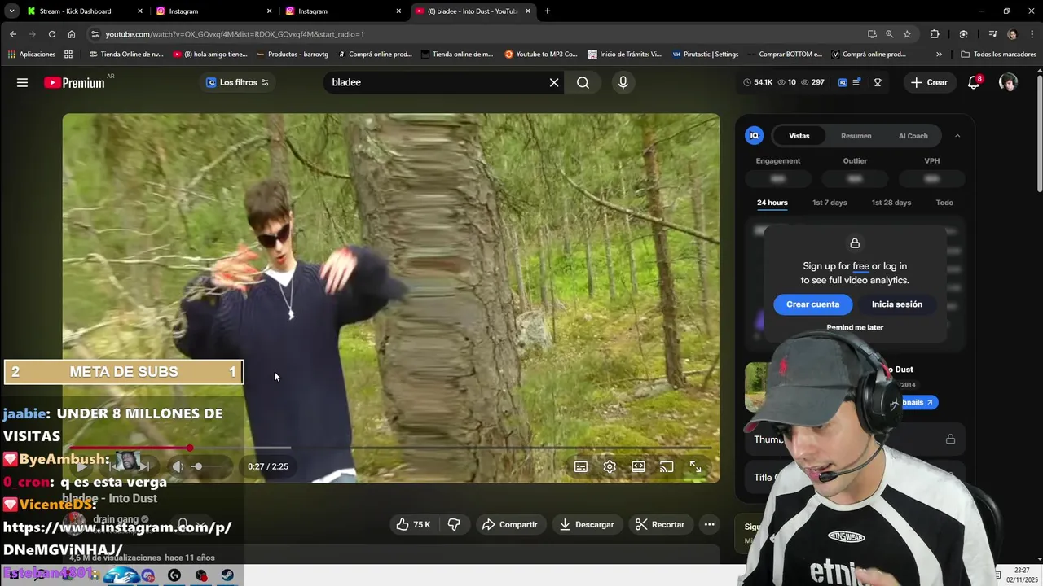Mute video with speaker icon
The image size is (1043, 586).
(178, 466)
